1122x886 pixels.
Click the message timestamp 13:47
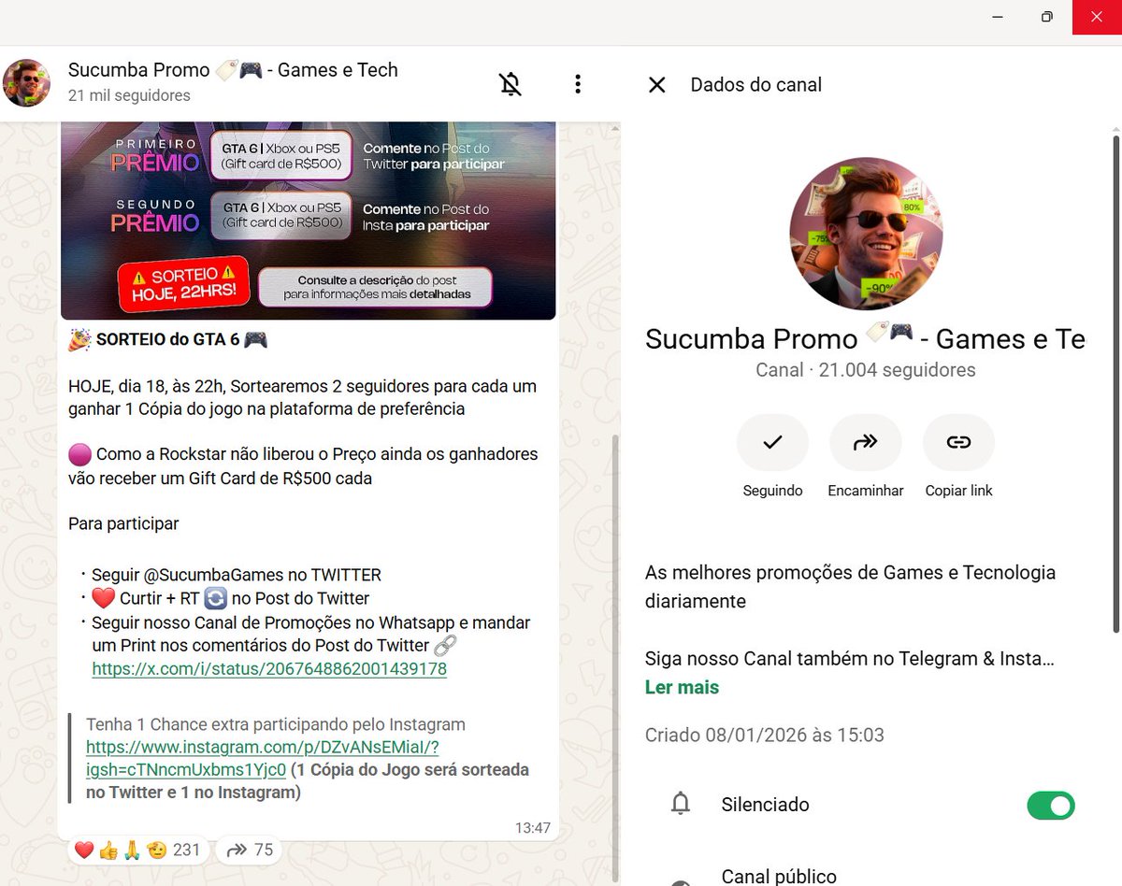click(x=532, y=828)
